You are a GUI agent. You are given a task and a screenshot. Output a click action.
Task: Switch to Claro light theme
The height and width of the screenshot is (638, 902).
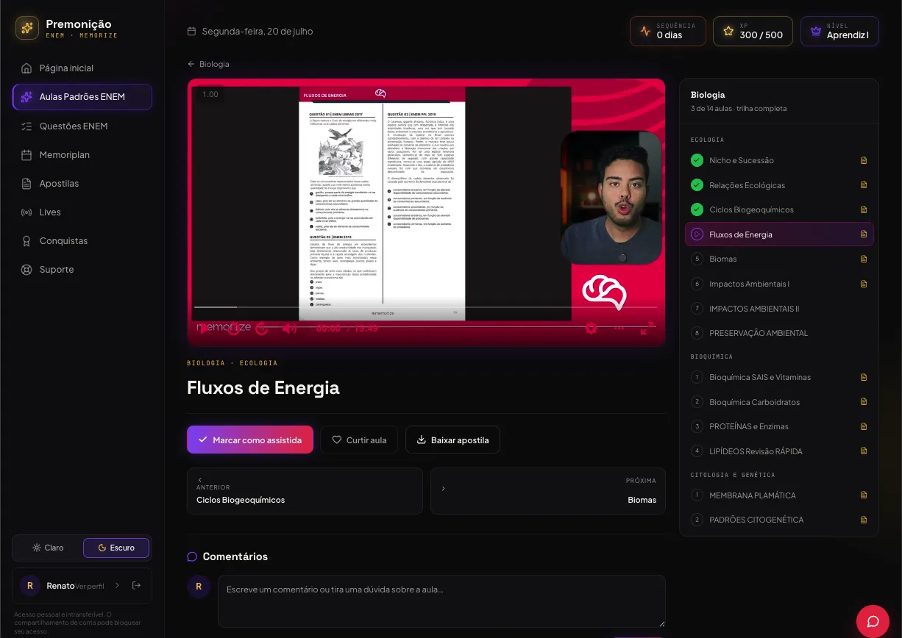tap(48, 548)
